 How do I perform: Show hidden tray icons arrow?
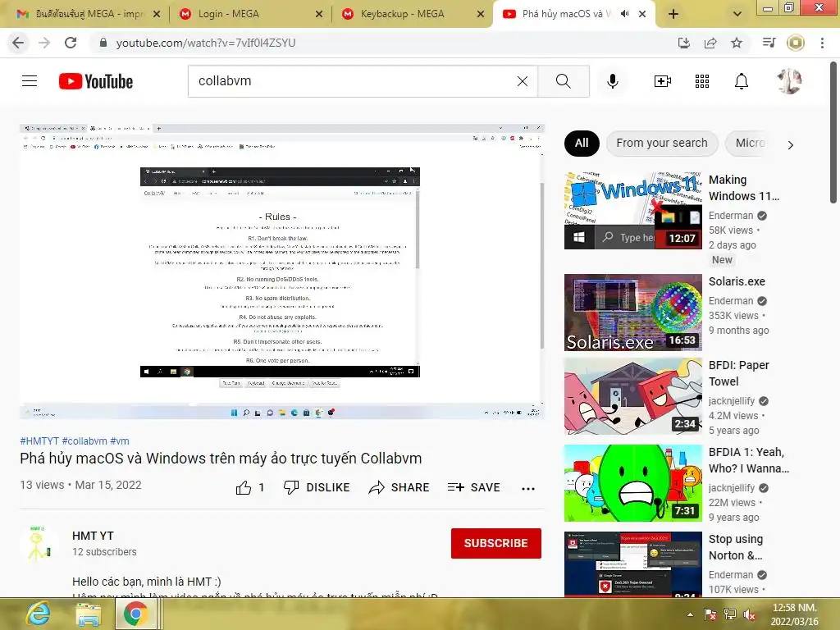[x=690, y=614]
